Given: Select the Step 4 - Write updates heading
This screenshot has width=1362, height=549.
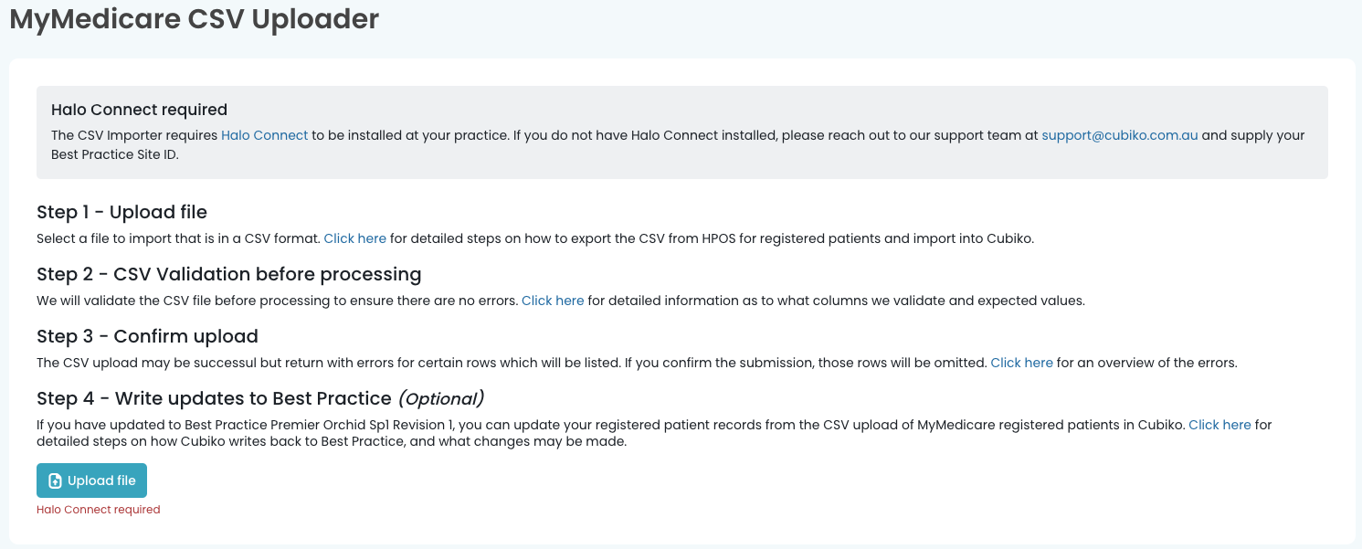Looking at the screenshot, I should tap(260, 398).
